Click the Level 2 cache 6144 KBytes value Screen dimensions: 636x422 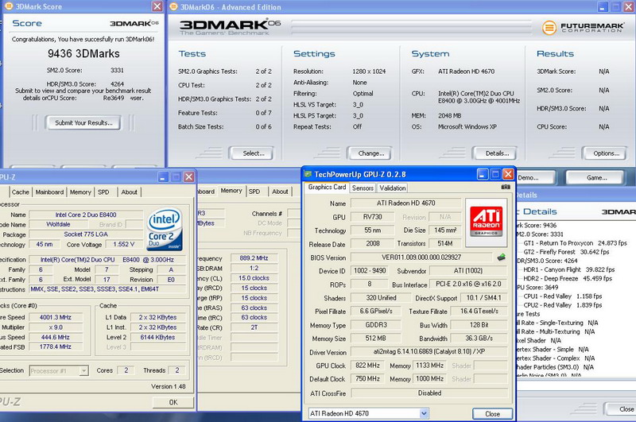pos(157,337)
